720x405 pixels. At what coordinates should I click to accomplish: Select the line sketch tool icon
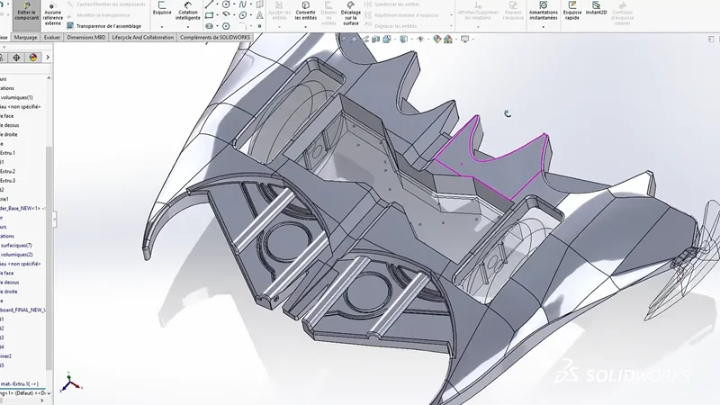(209, 4)
